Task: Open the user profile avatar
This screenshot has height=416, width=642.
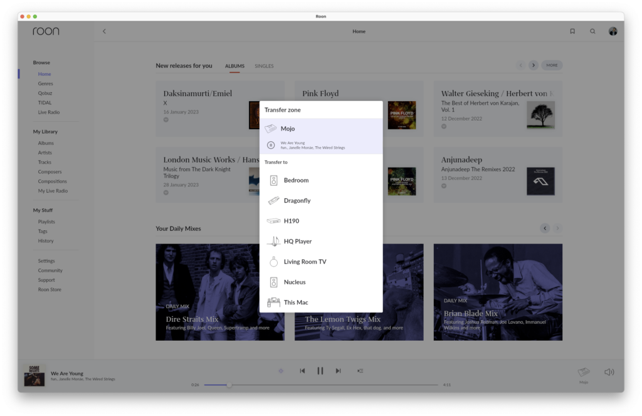Action: tap(613, 31)
